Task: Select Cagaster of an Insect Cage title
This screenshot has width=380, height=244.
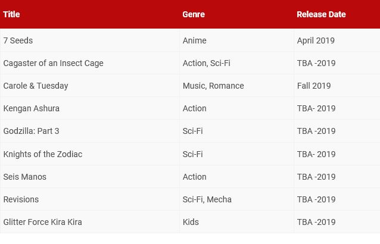Action: point(54,63)
